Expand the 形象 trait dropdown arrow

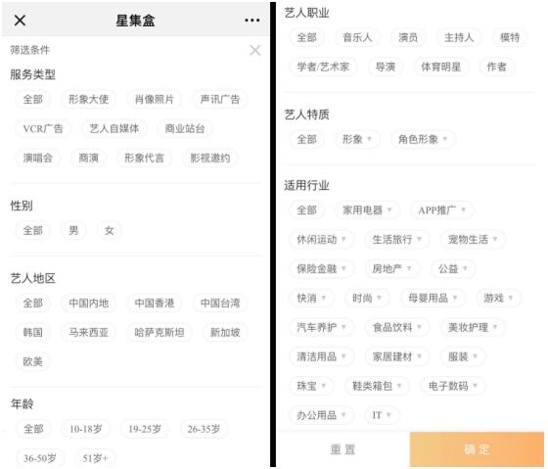(370, 139)
